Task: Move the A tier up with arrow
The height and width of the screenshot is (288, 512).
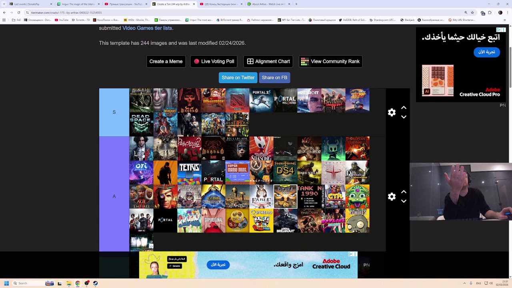Action: tap(404, 192)
